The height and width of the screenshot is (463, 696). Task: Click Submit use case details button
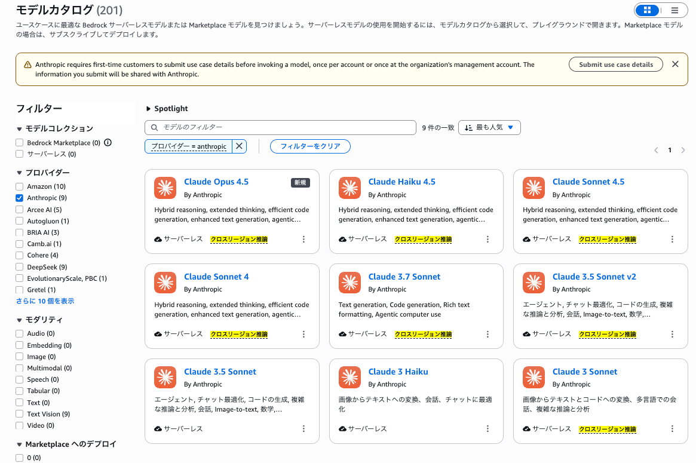click(615, 65)
